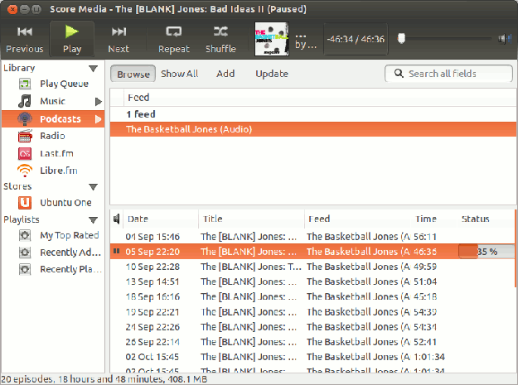Open Radio in the sidebar
The width and height of the screenshot is (518, 385).
coord(53,136)
